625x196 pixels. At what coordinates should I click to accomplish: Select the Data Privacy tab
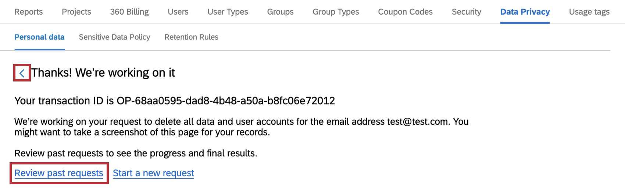525,12
